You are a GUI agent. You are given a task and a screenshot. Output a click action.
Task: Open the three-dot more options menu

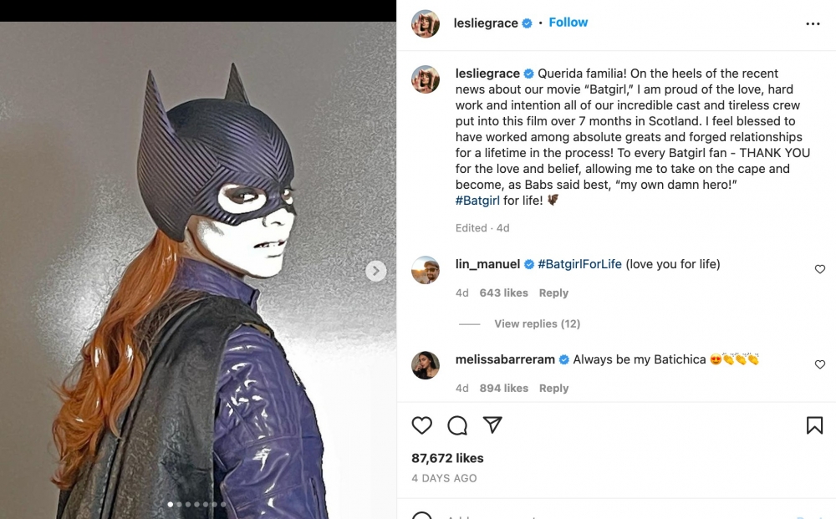[813, 24]
